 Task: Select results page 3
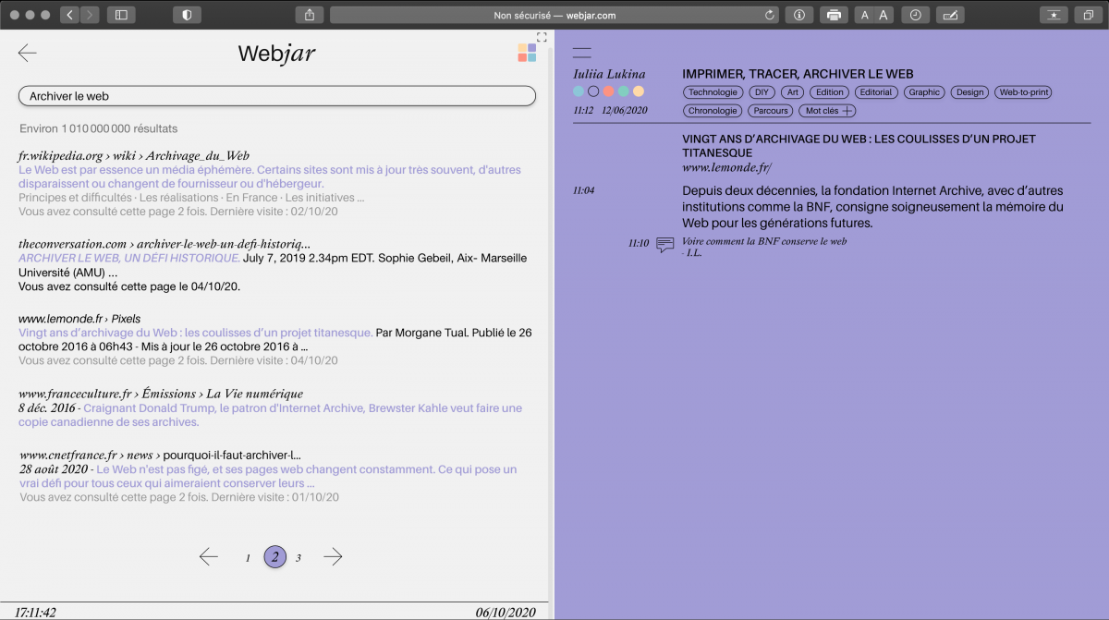(299, 558)
